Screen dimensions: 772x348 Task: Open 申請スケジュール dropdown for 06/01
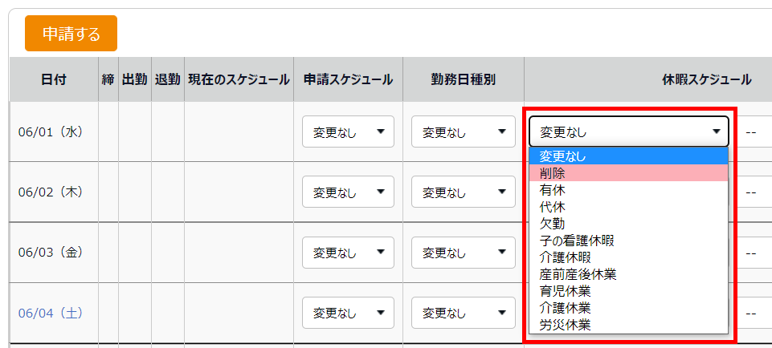(x=348, y=132)
